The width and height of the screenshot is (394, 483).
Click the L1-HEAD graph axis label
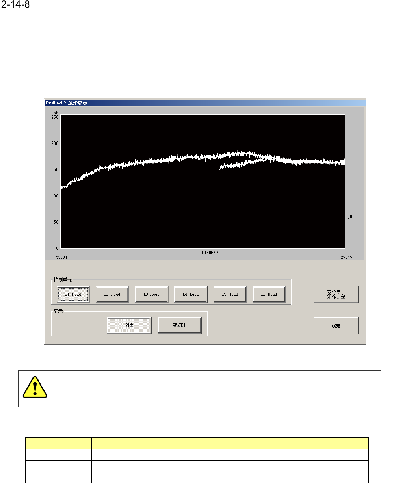210,253
